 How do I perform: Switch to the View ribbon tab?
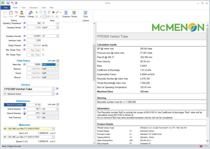click(24, 7)
